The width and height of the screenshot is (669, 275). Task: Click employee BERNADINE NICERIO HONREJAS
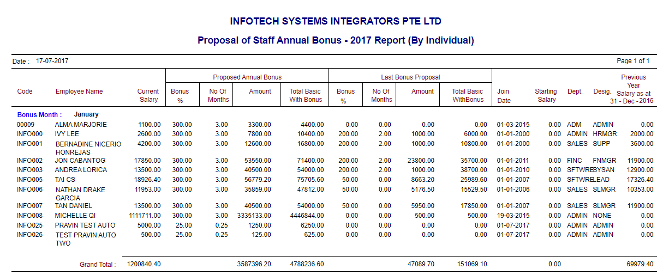point(88,148)
